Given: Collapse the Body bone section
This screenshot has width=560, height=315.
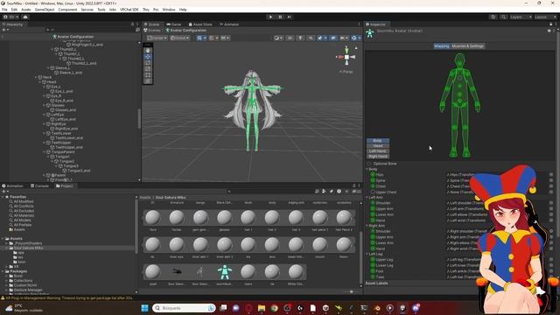Looking at the screenshot, I should (367, 169).
